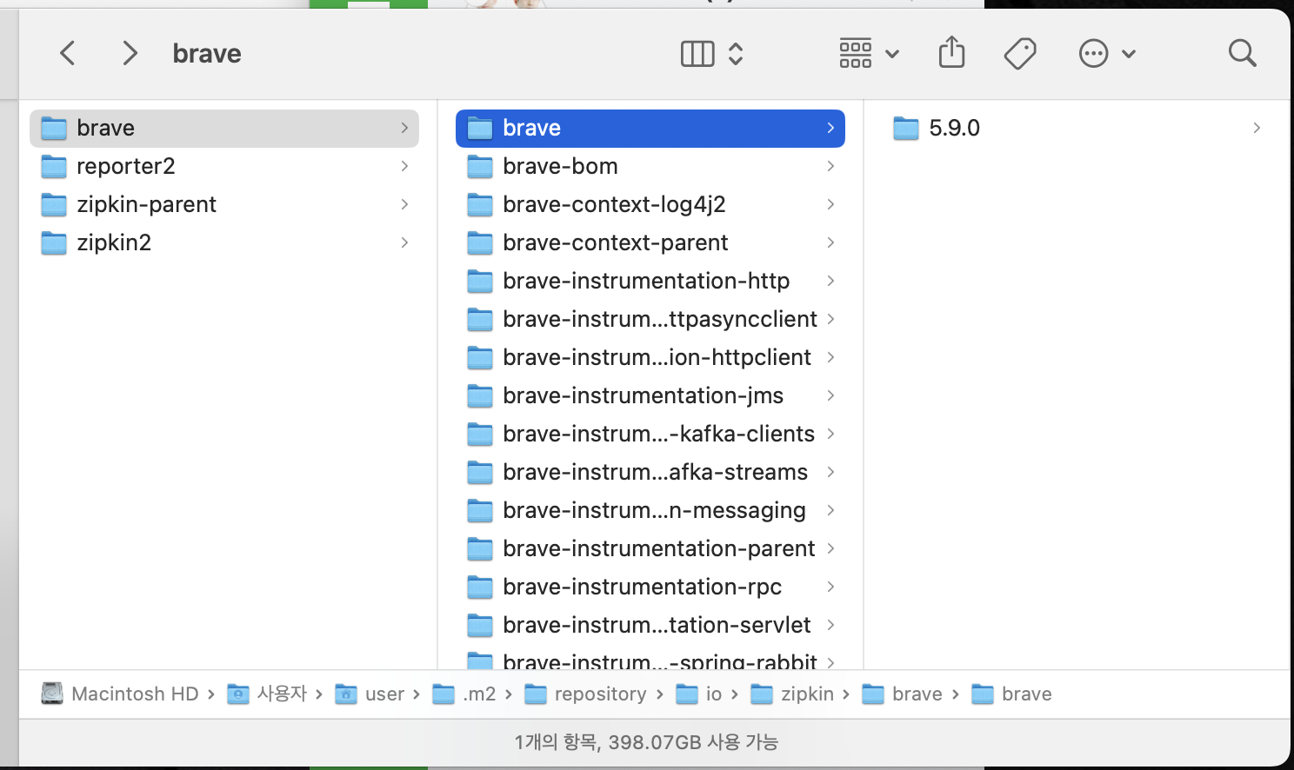Image resolution: width=1294 pixels, height=770 pixels.
Task: Click the Tags toolbar icon
Action: click(1020, 54)
